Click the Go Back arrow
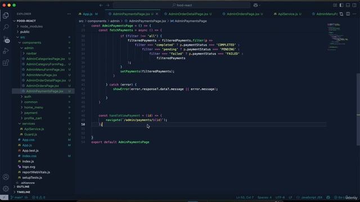 (101, 5)
